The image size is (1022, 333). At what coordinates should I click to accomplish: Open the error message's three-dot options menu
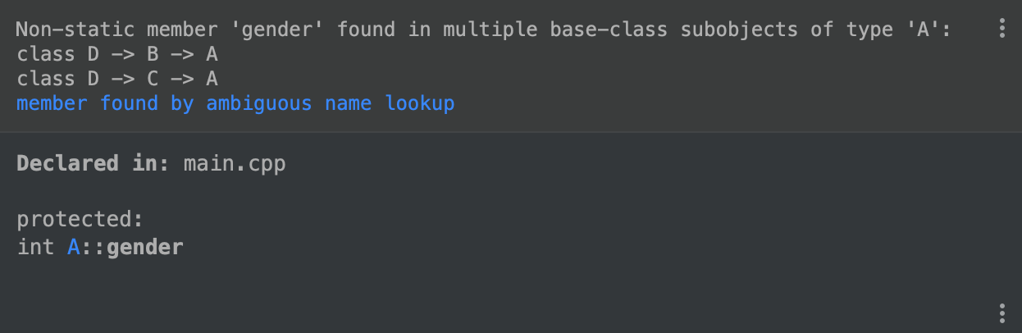[x=1001, y=30]
